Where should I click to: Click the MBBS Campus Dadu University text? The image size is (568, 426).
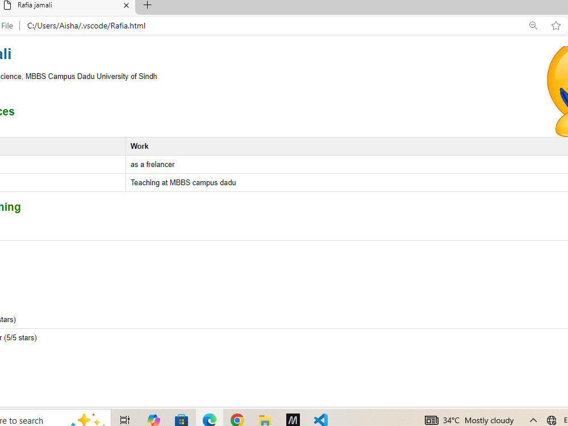pos(91,77)
